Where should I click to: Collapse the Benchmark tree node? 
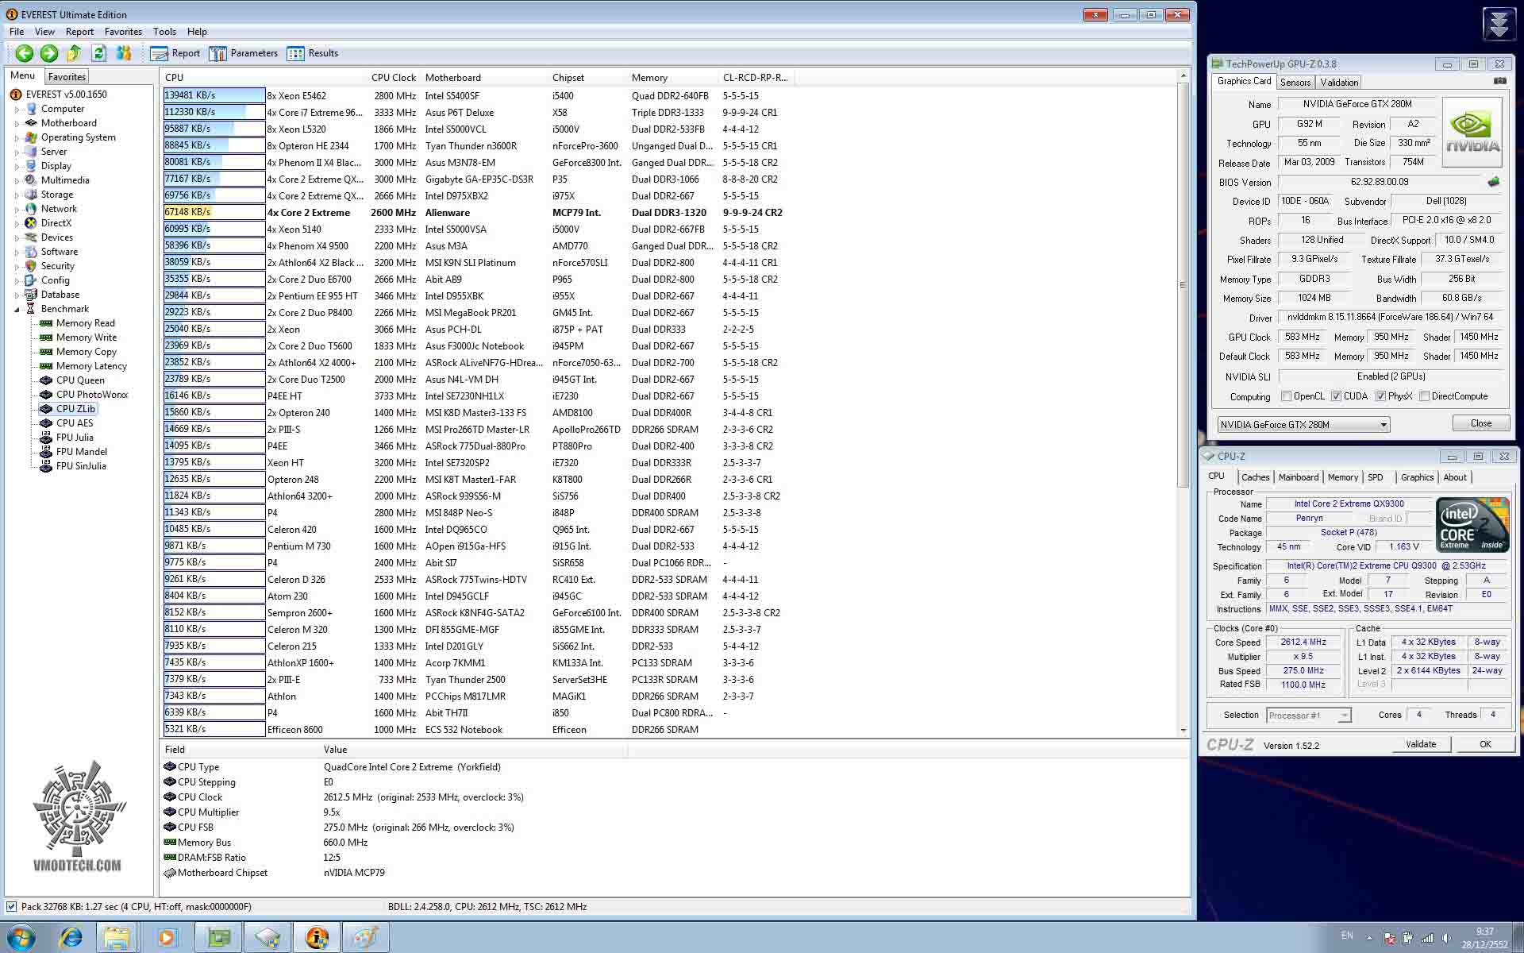tap(17, 310)
